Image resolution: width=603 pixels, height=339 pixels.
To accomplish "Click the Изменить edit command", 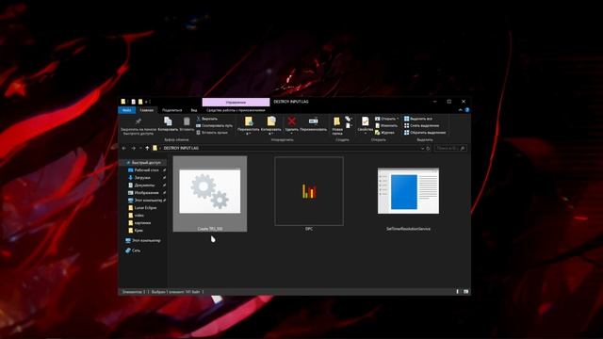I will point(386,125).
